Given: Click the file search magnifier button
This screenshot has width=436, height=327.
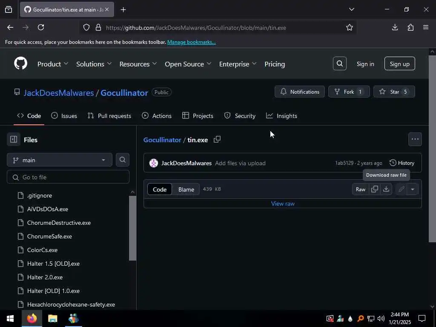Looking at the screenshot, I should click(x=123, y=160).
